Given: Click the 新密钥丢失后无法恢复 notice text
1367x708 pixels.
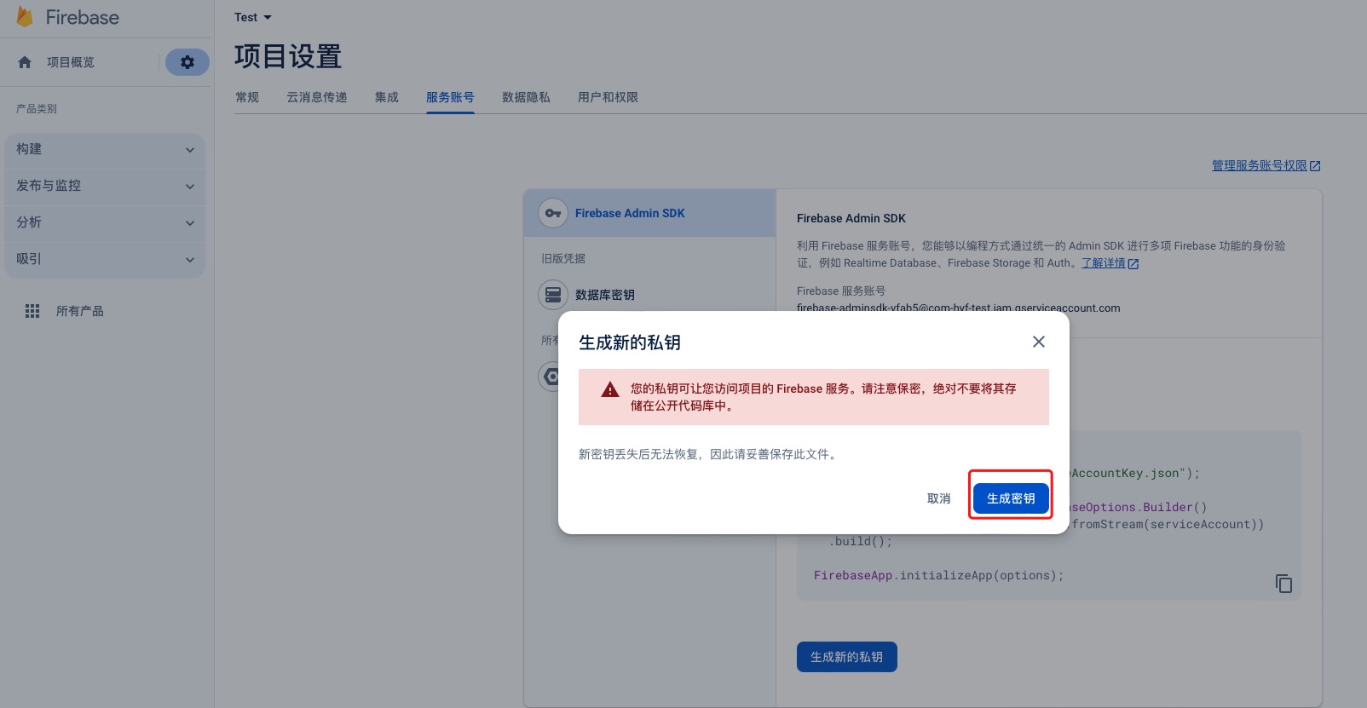Looking at the screenshot, I should point(709,454).
